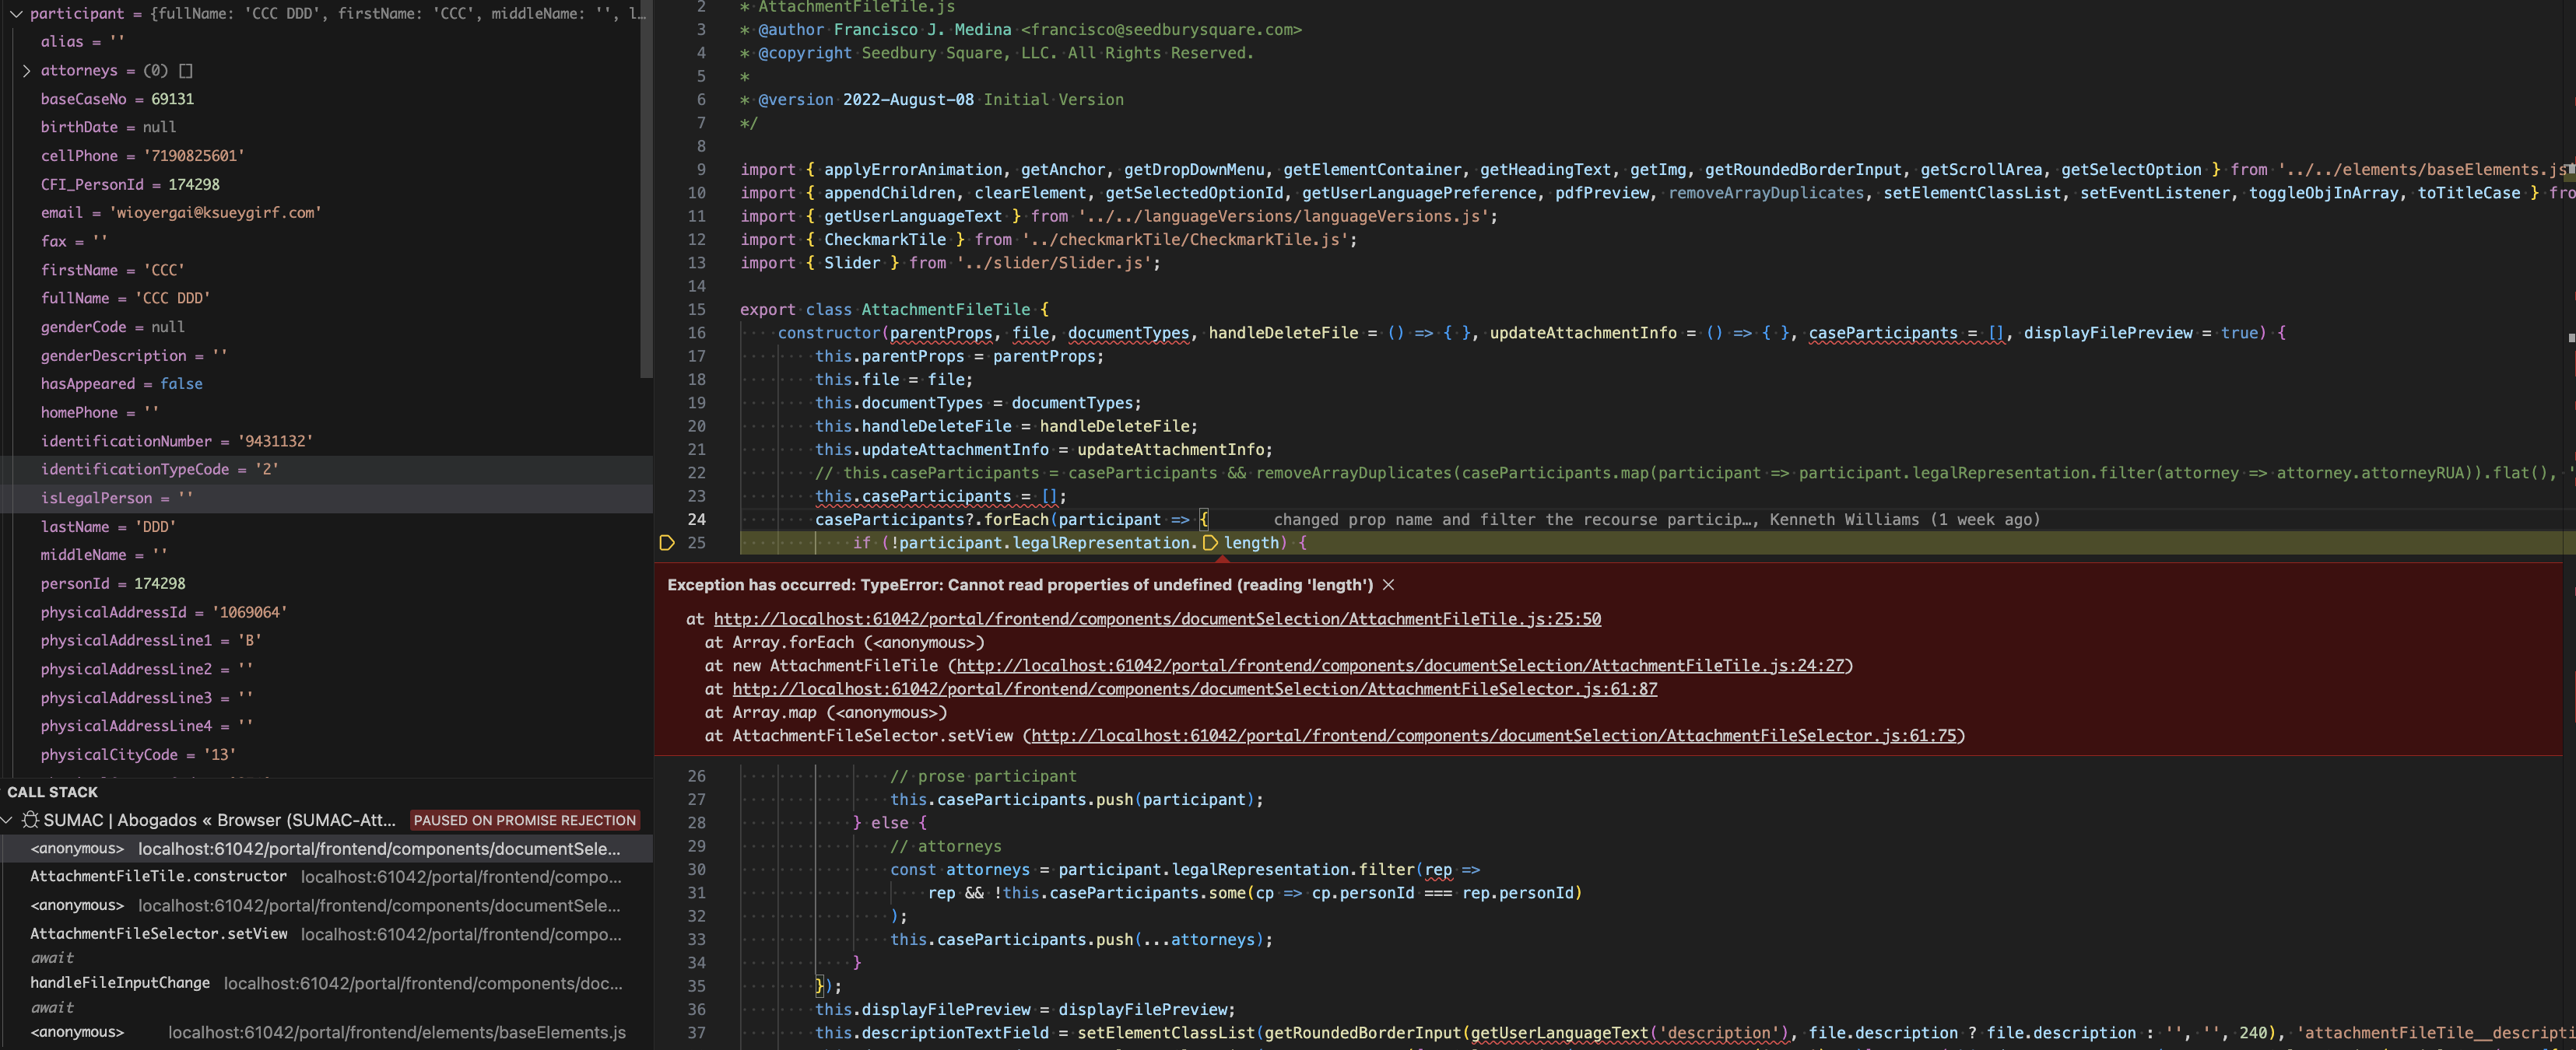This screenshot has width=2576, height=1050.
Task: Collapse SUMAC Abogados call stack session
Action: [x=8, y=821]
